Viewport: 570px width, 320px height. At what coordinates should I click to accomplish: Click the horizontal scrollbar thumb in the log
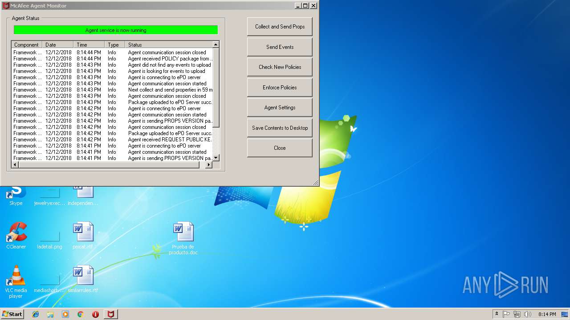109,165
